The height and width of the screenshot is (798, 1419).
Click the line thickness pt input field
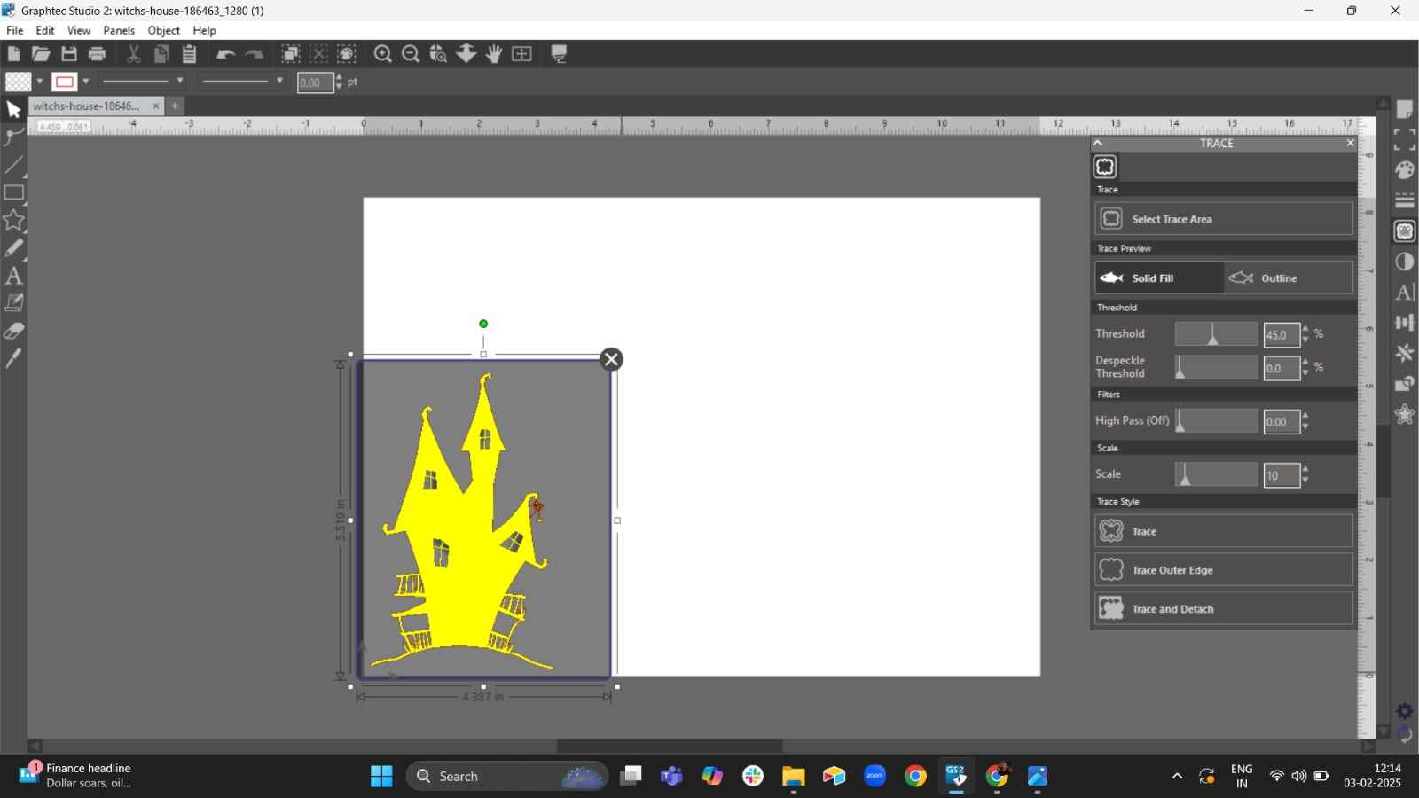click(315, 82)
